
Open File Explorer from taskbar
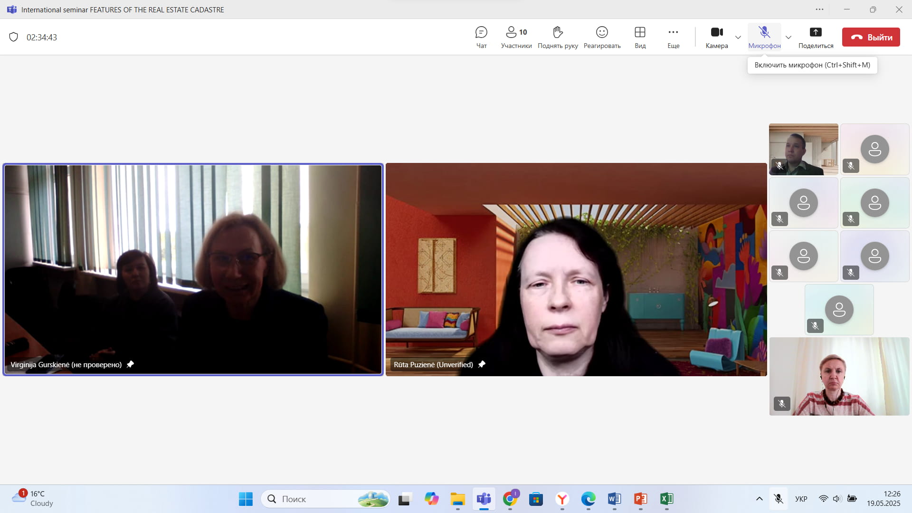tap(457, 499)
